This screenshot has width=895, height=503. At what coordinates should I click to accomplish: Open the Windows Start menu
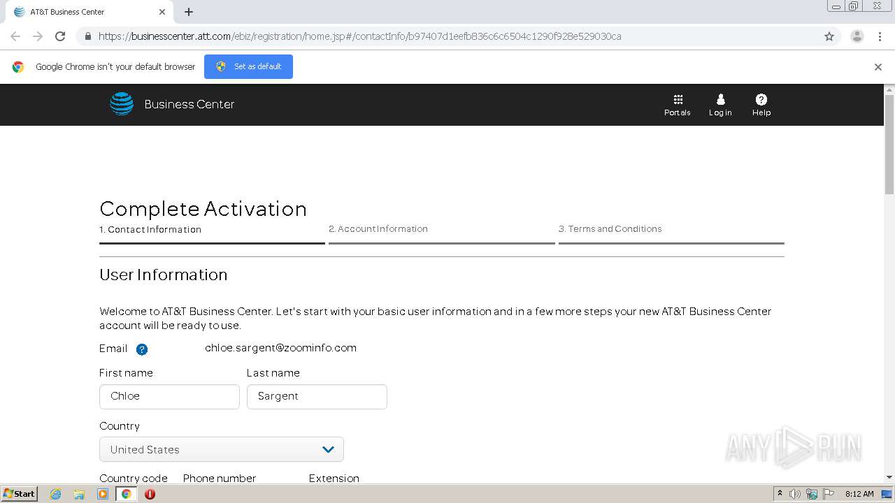(19, 494)
